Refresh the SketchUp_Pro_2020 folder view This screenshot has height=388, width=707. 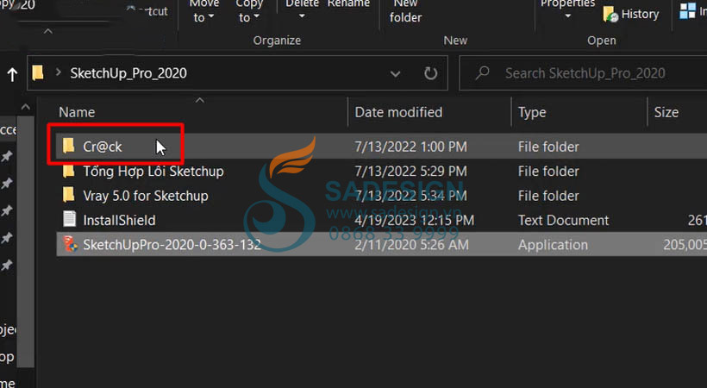click(430, 73)
